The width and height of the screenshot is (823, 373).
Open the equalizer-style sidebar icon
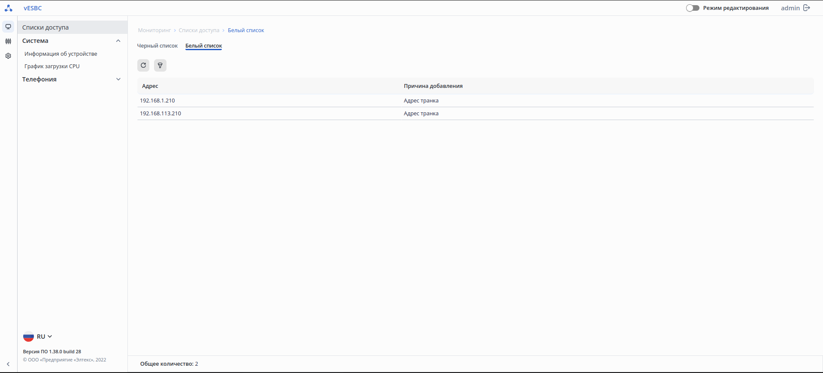(8, 41)
